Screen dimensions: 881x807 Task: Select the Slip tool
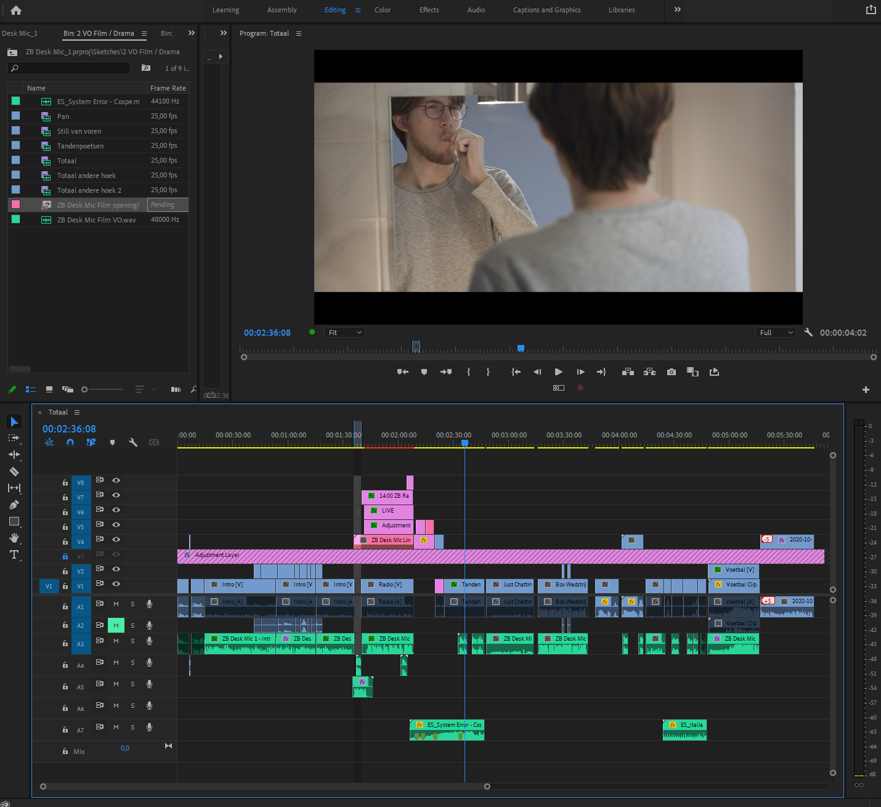click(14, 488)
